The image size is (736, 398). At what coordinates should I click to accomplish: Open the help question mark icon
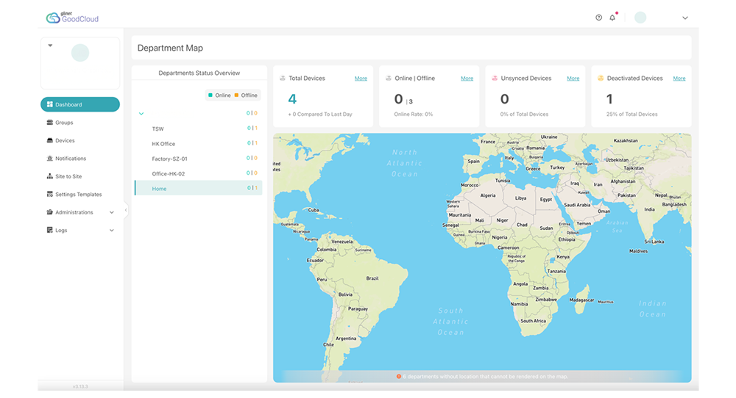pyautogui.click(x=598, y=18)
